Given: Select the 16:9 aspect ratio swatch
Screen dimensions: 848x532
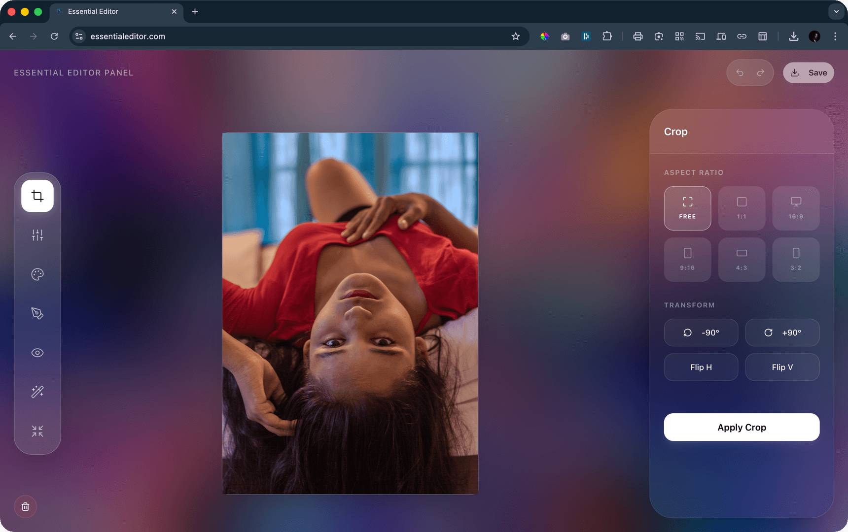Looking at the screenshot, I should [x=795, y=208].
